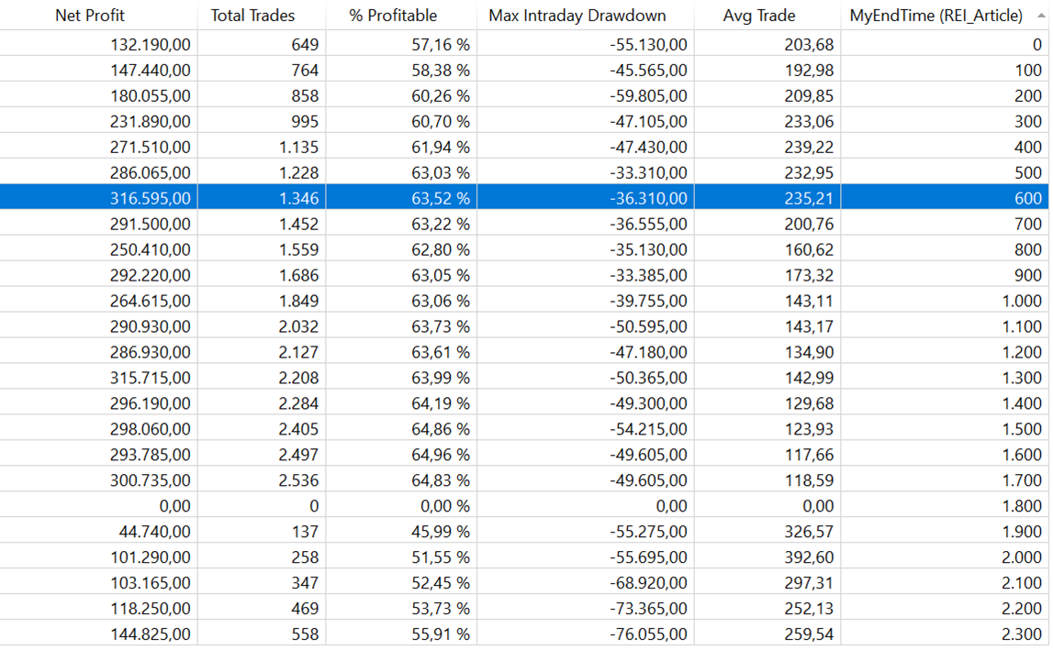1053x650 pixels.
Task: Select the row with 1.135 total trades
Action: [298, 147]
